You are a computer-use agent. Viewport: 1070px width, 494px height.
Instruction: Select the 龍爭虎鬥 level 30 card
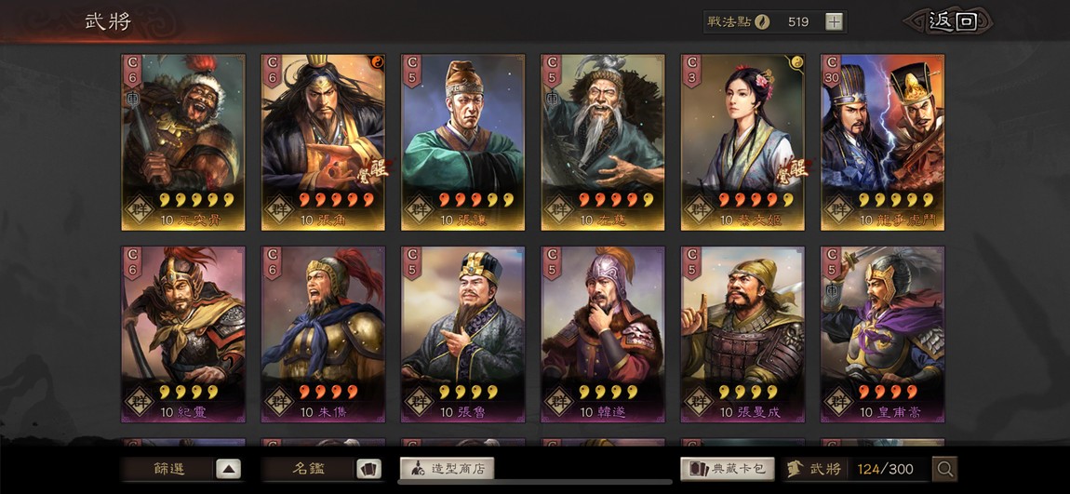pyautogui.click(x=882, y=142)
